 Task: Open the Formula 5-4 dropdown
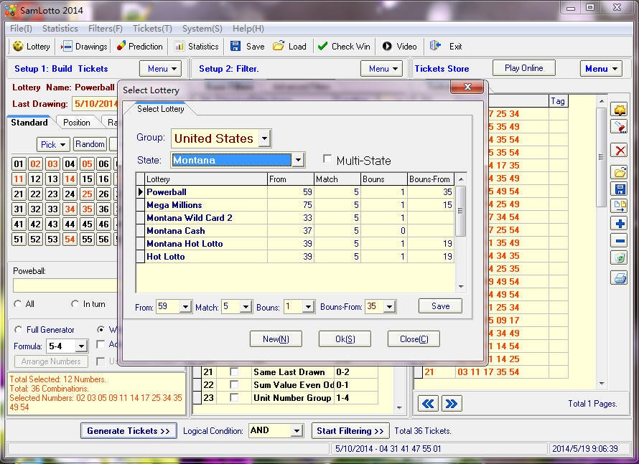click(82, 346)
